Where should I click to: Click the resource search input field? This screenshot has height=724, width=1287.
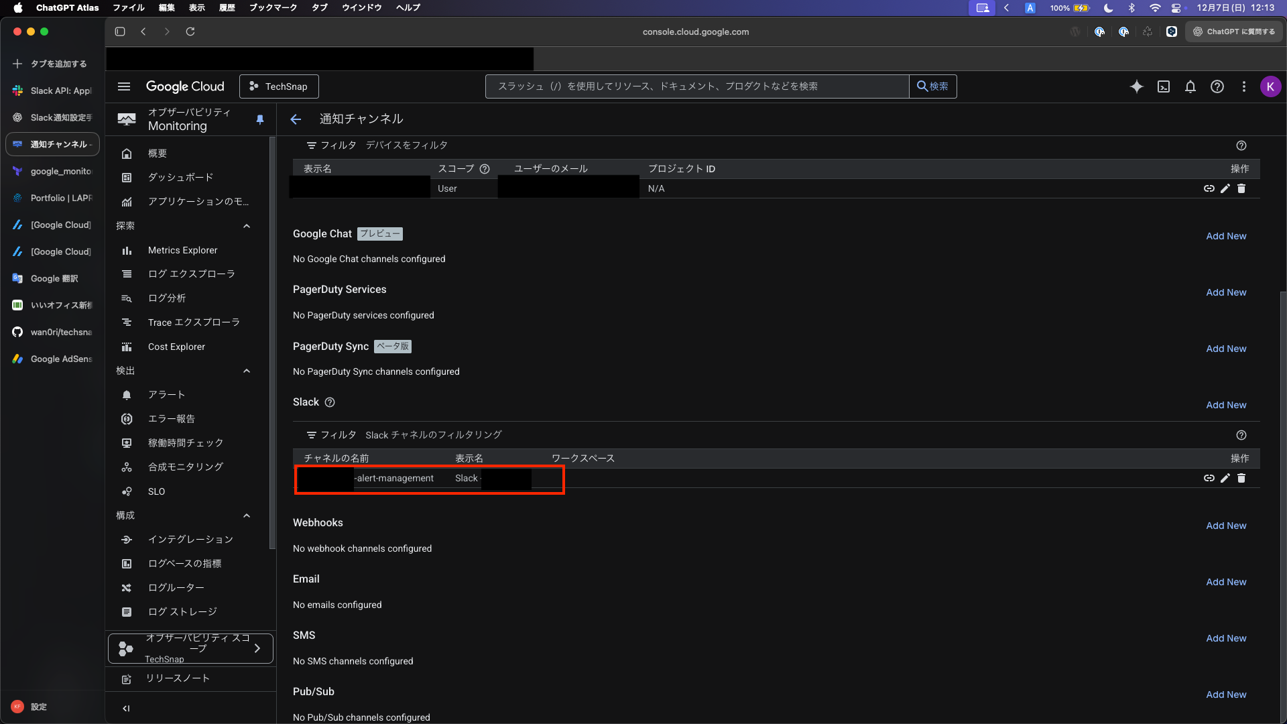click(x=697, y=86)
